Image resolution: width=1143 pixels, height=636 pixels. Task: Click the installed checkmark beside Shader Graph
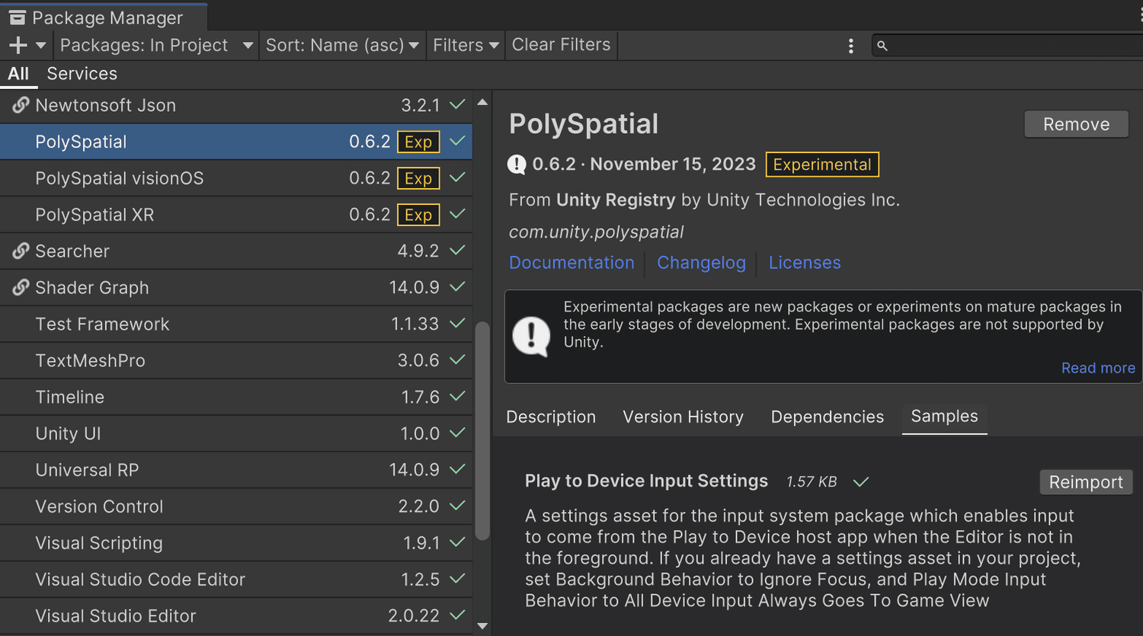[457, 287]
